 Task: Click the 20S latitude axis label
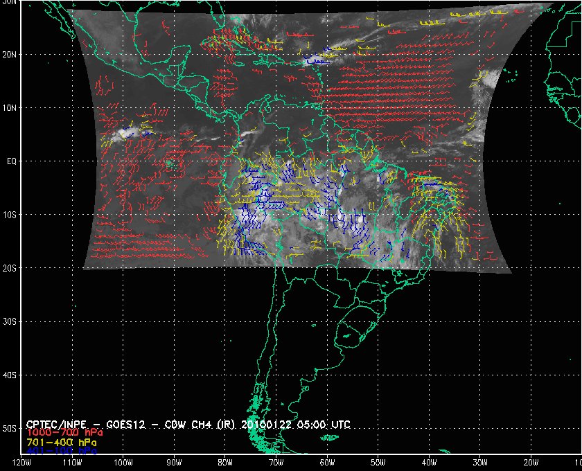[9, 268]
